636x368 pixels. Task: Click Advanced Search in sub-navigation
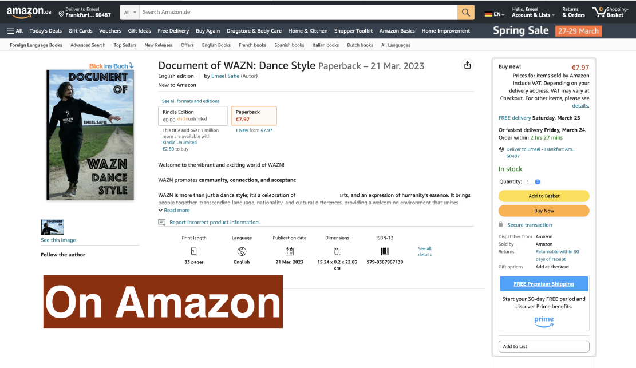(88, 45)
